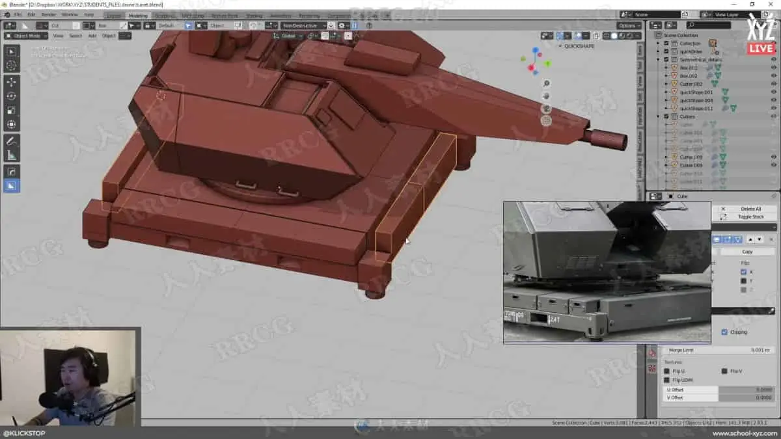Enable the Flip V checkbox
The image size is (781, 439).
tap(724, 371)
